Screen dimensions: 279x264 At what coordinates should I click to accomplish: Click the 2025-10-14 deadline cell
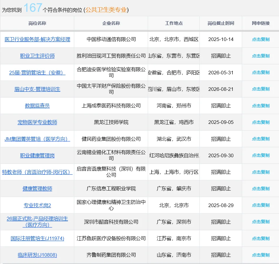click(x=221, y=39)
